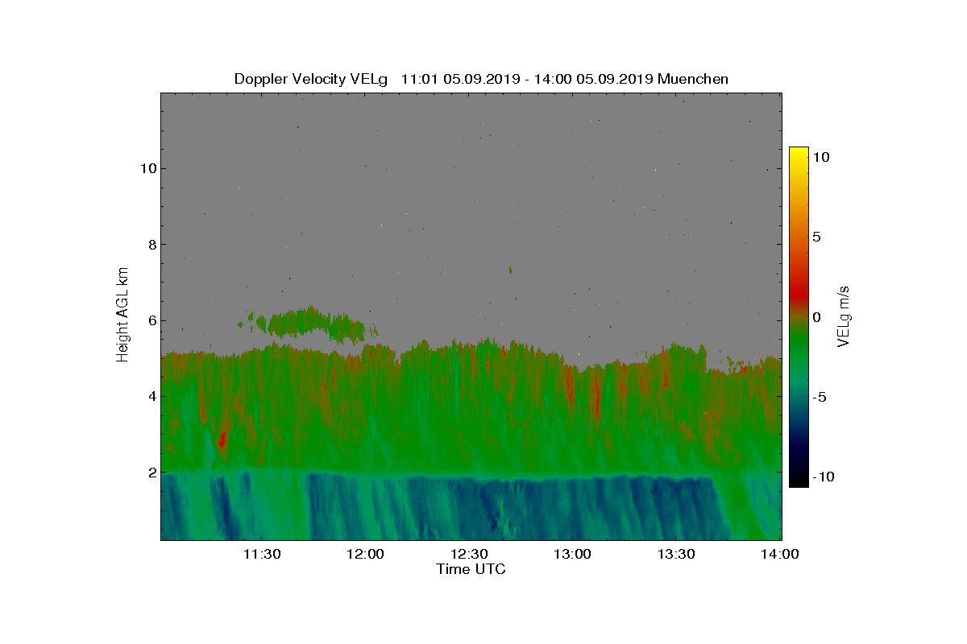Image resolution: width=967 pixels, height=644 pixels.
Task: Click the colorbar value 10 label
Action: (822, 157)
